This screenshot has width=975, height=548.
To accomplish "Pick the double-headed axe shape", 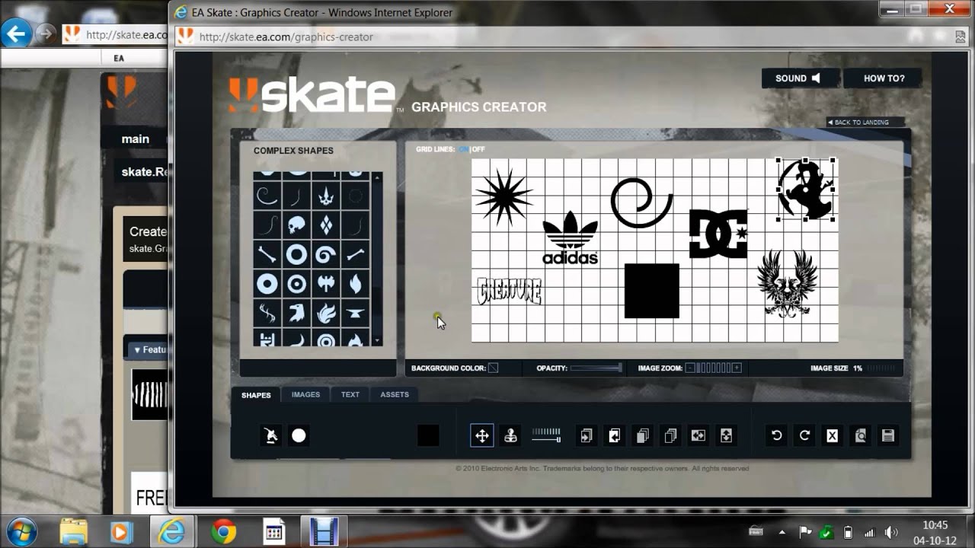I will coord(326,283).
